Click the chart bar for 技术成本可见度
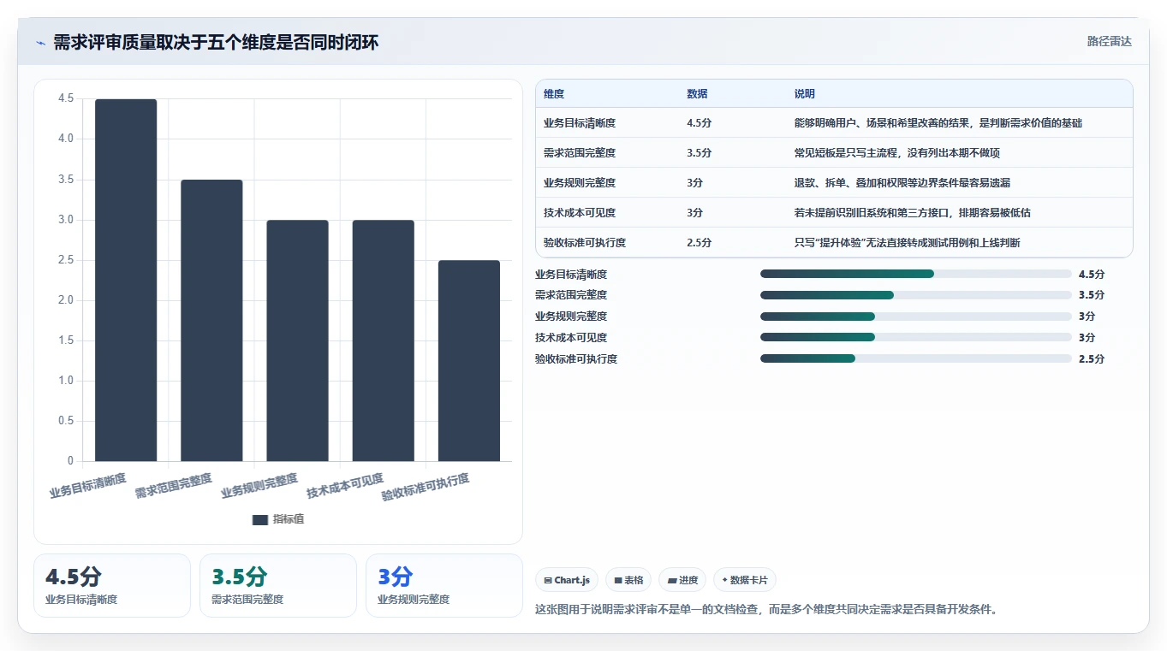This screenshot has height=651, width=1167. click(384, 340)
